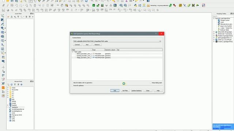Click the yellow grid plugin icon
This screenshot has height=131, width=234.
click(x=180, y=5)
